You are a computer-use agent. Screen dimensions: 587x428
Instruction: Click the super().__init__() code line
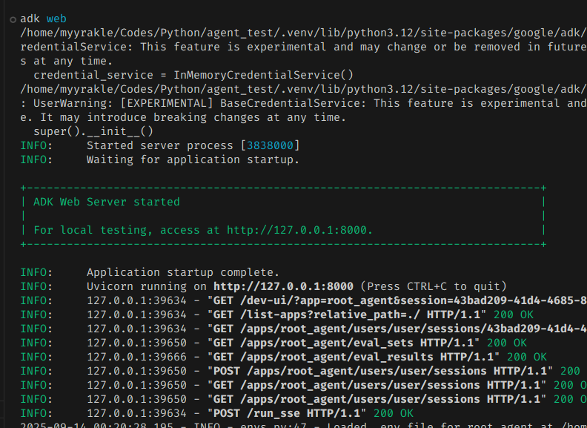93,131
